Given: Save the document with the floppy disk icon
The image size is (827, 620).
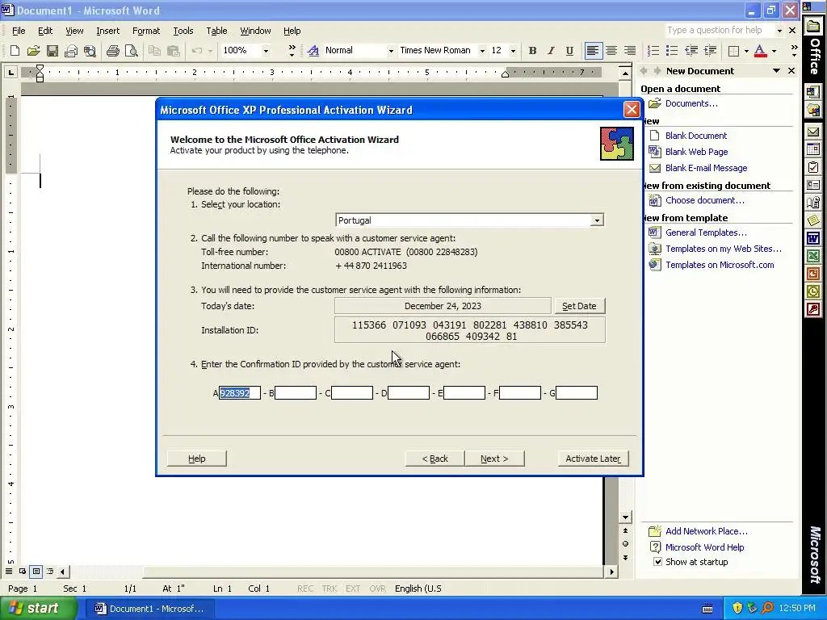Looking at the screenshot, I should (x=52, y=51).
